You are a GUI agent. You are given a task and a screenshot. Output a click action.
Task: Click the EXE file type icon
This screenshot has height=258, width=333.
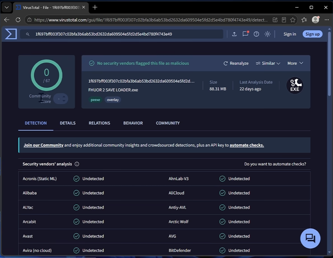(x=295, y=86)
